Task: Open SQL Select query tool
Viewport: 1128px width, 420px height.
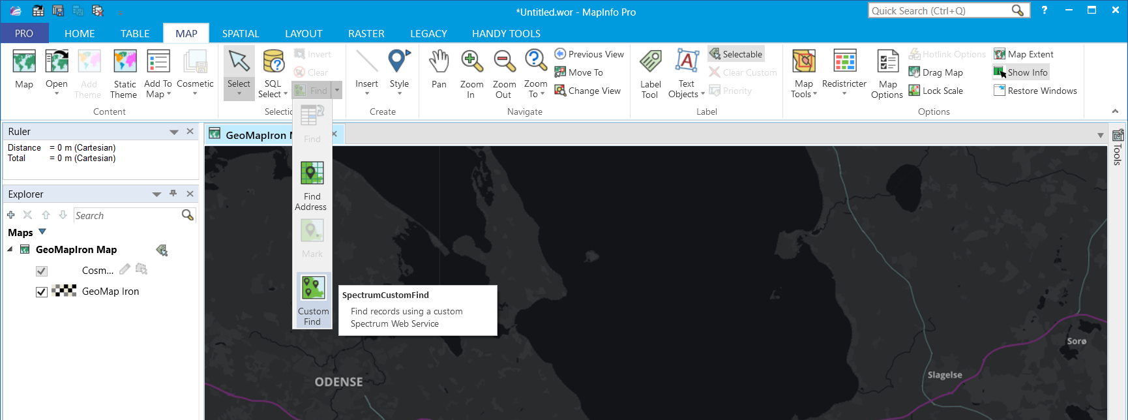Action: coord(273,74)
